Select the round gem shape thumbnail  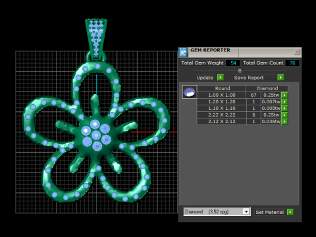coord(190,92)
